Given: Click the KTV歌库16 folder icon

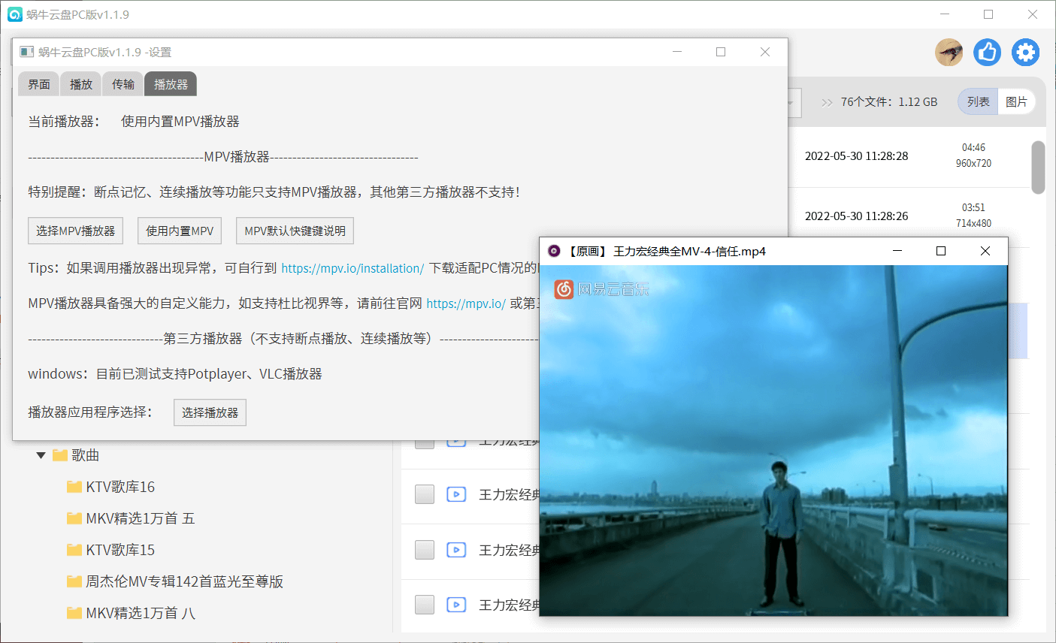Looking at the screenshot, I should (74, 487).
